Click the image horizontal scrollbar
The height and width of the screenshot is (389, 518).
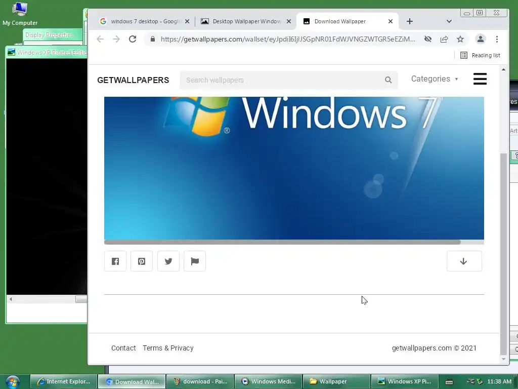[x=282, y=242]
